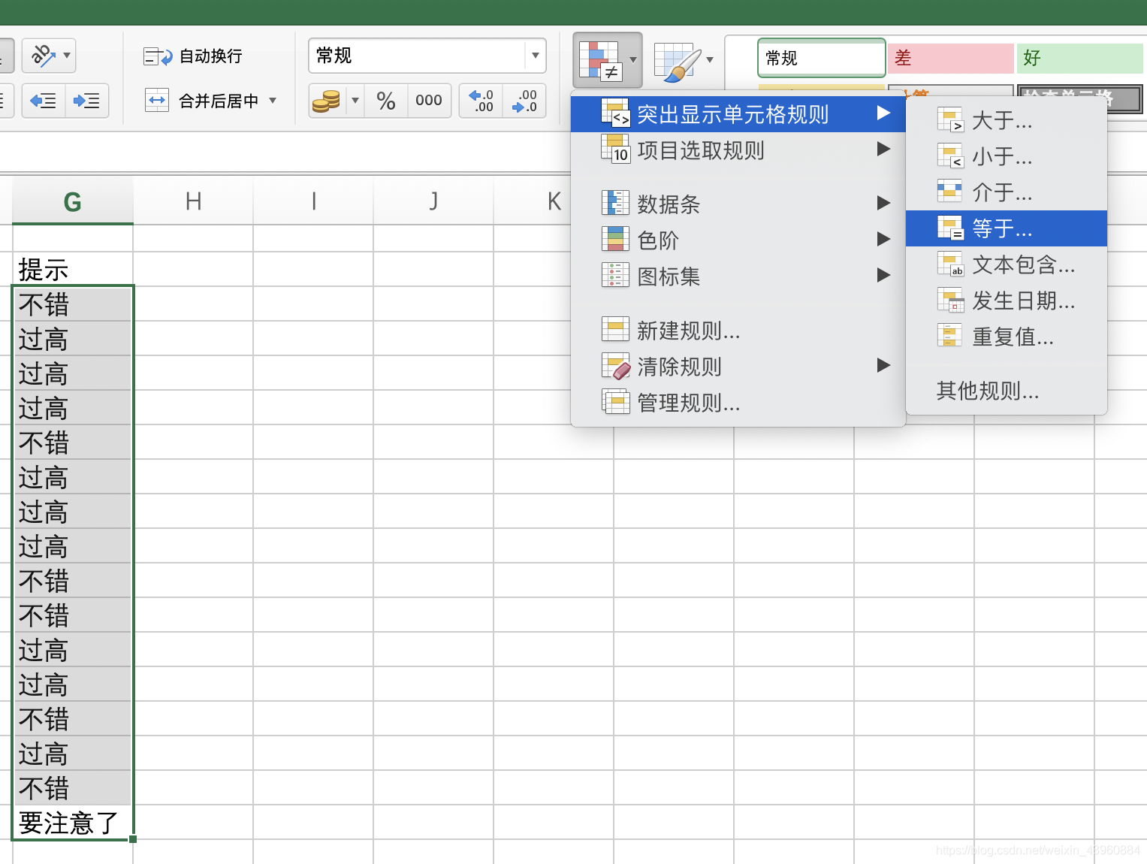This screenshot has height=864, width=1147.
Task: Apply the 好 green cell style
Action: (x=1079, y=58)
